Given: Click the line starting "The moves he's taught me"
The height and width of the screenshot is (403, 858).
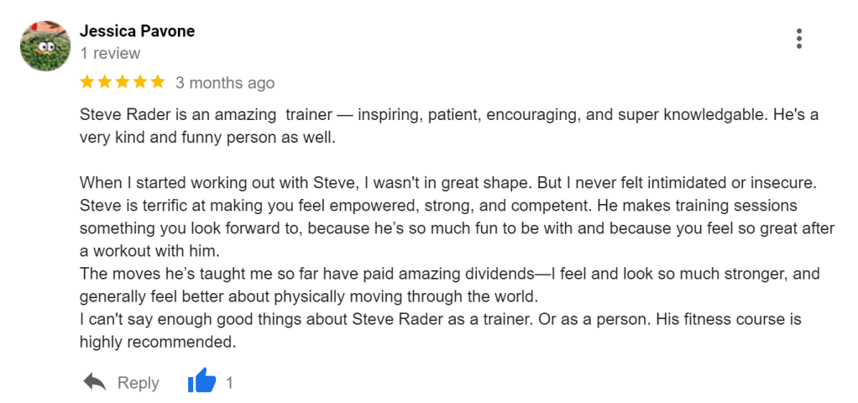Looking at the screenshot, I should (252, 274).
